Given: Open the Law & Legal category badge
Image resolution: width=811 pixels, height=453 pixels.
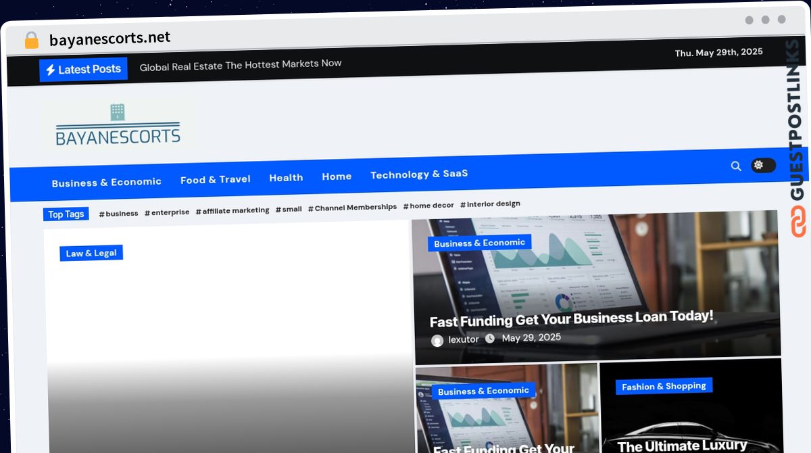Looking at the screenshot, I should pos(91,254).
